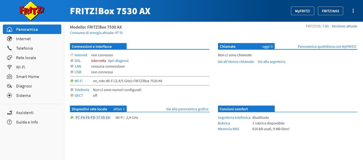363x160 pixels.
Task: Click the FRITZ!NAS button
Action: pos(331,11)
